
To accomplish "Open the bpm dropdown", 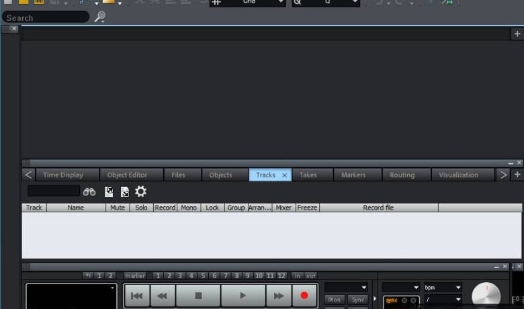I will click(443, 288).
